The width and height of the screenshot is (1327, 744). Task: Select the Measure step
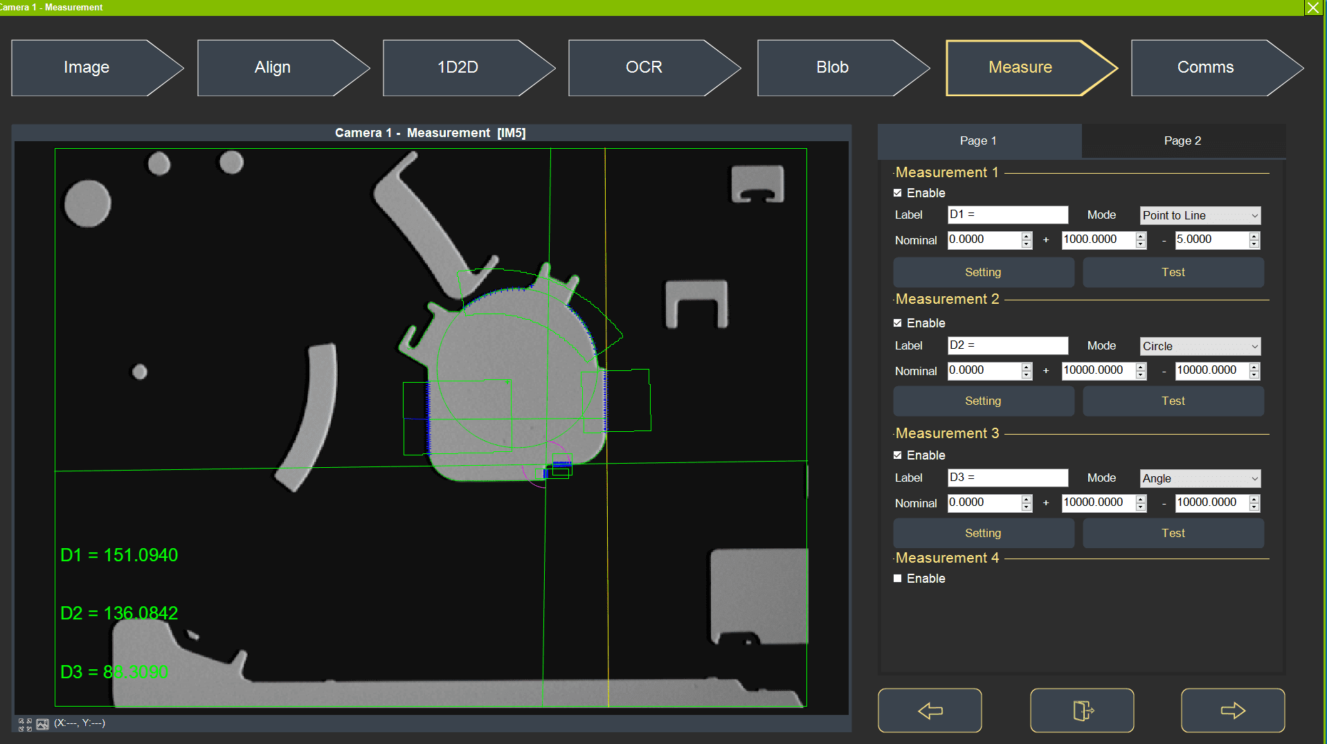tap(1031, 68)
